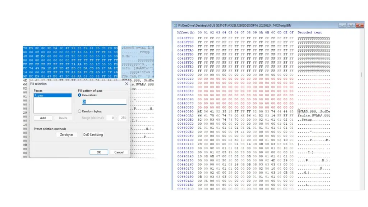Click offset 00440140 row label
Screen dimensions: 368x207
click(185, 156)
